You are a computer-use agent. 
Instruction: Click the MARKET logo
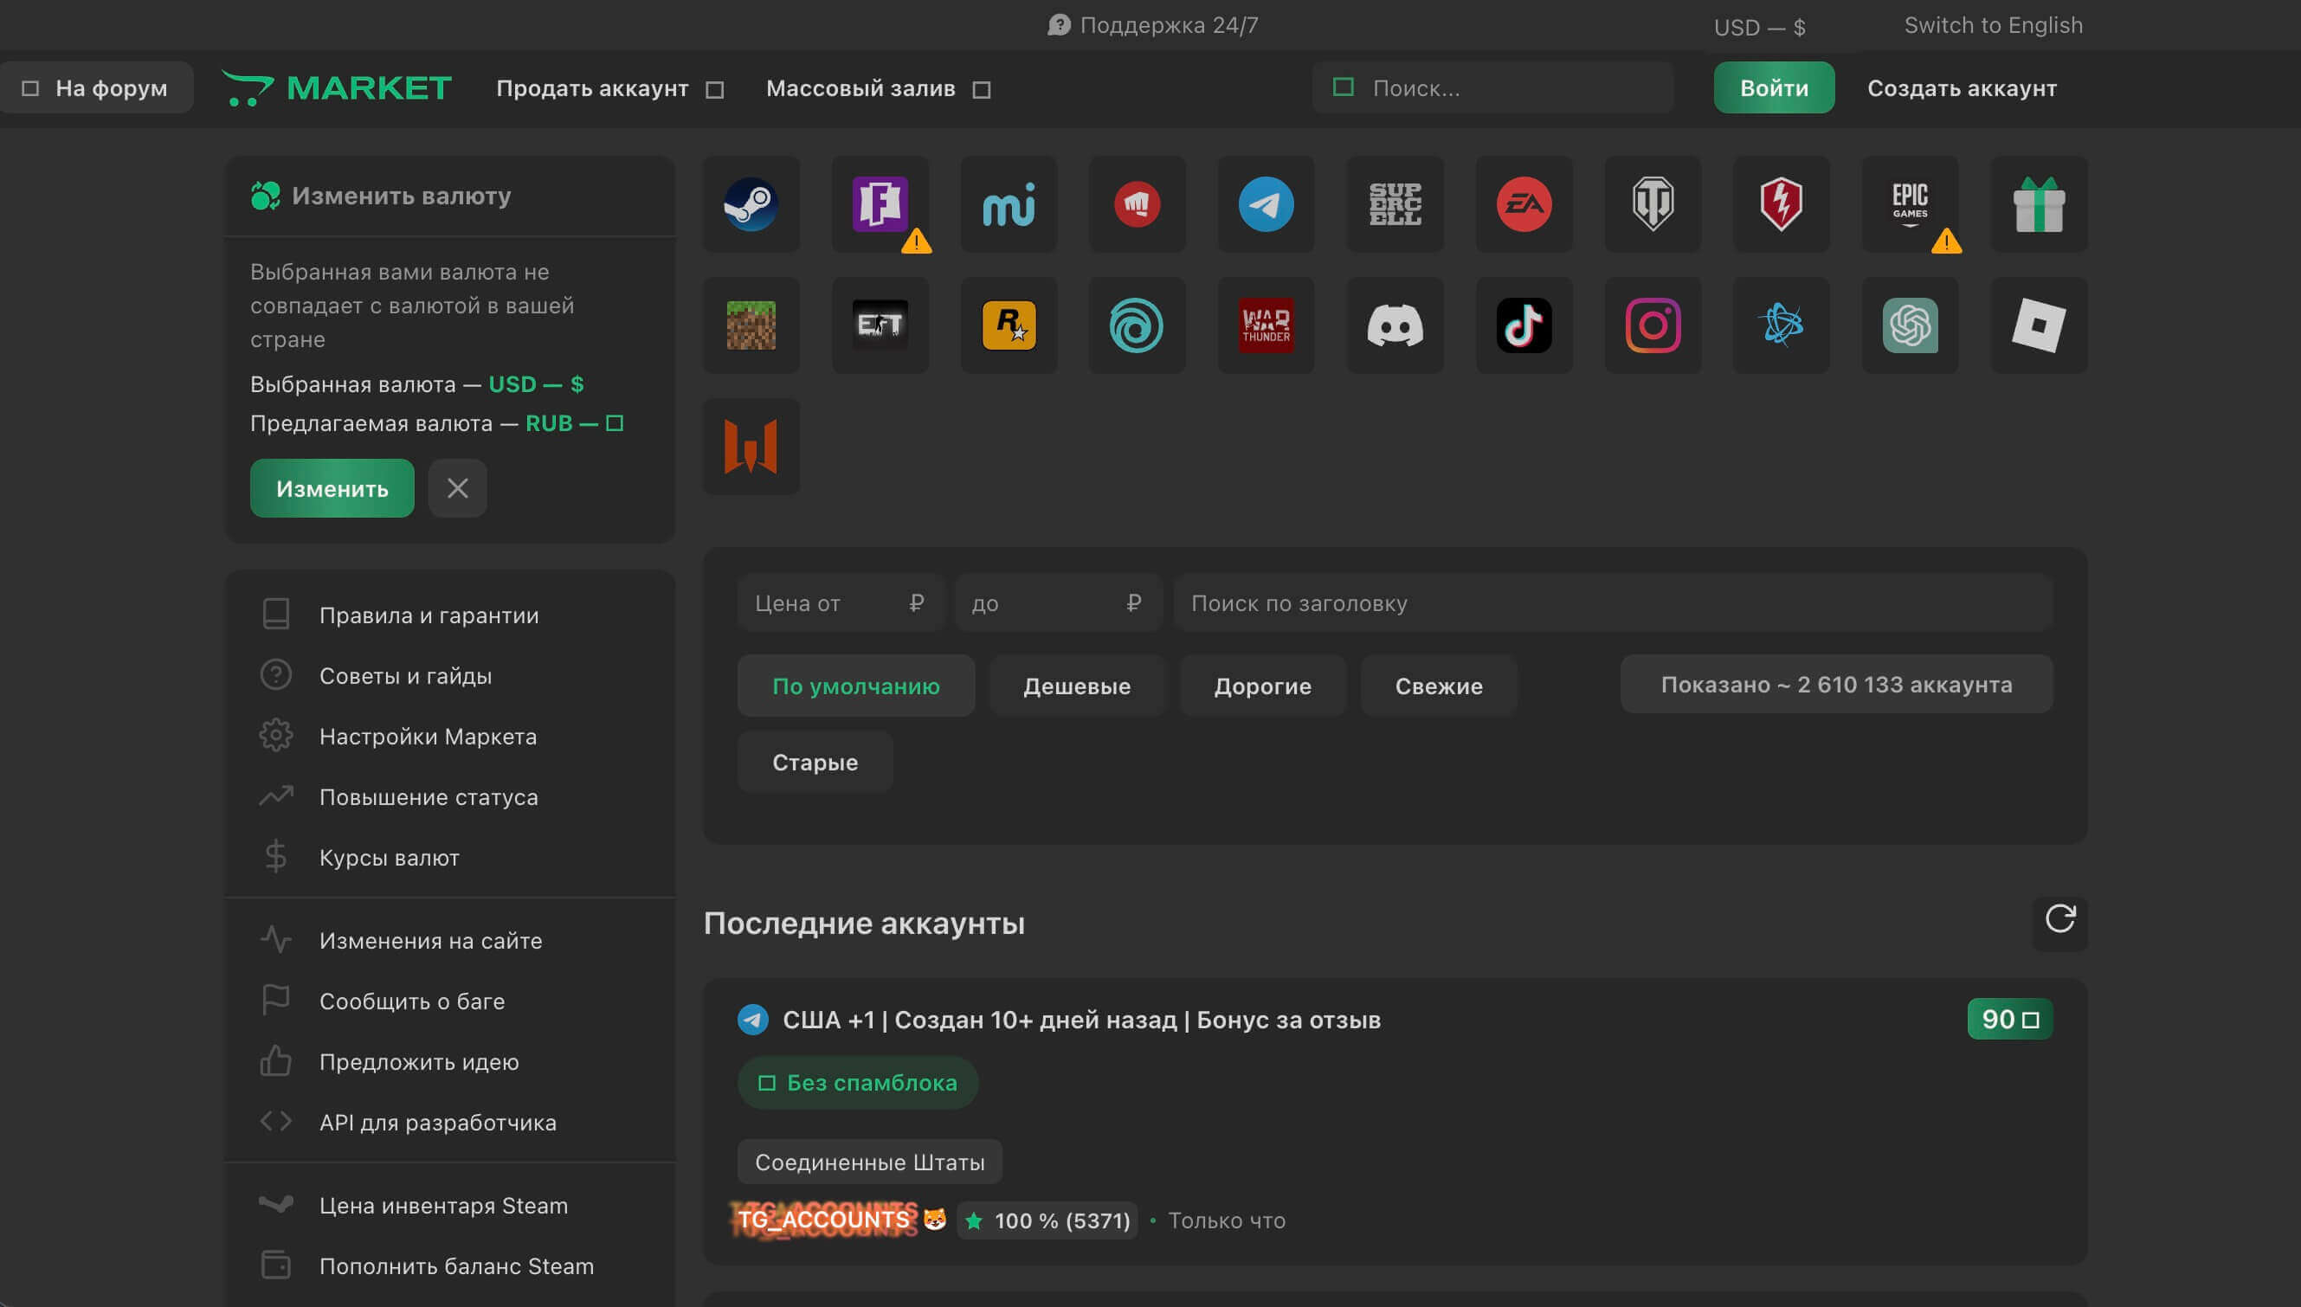click(x=337, y=88)
